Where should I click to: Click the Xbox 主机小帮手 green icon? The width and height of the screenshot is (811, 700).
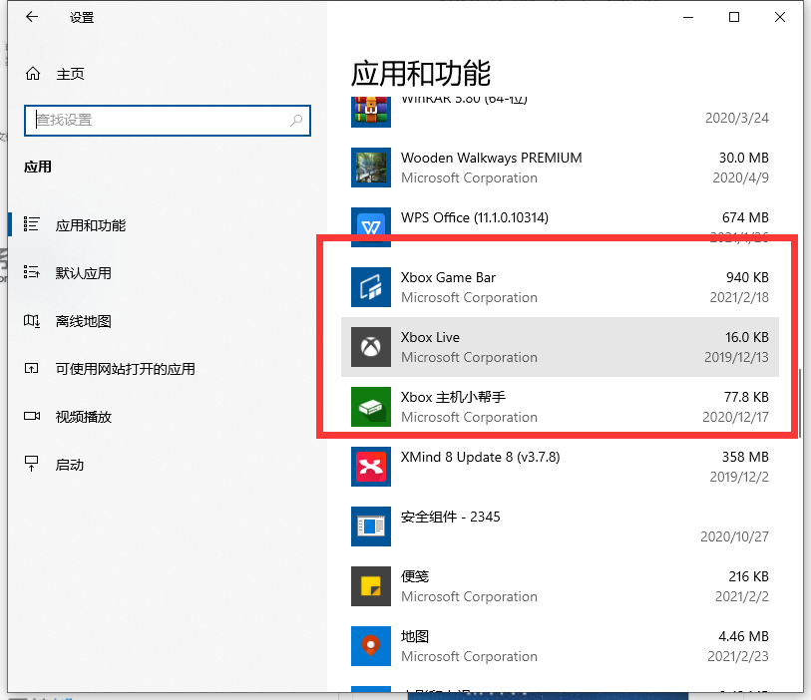(371, 407)
